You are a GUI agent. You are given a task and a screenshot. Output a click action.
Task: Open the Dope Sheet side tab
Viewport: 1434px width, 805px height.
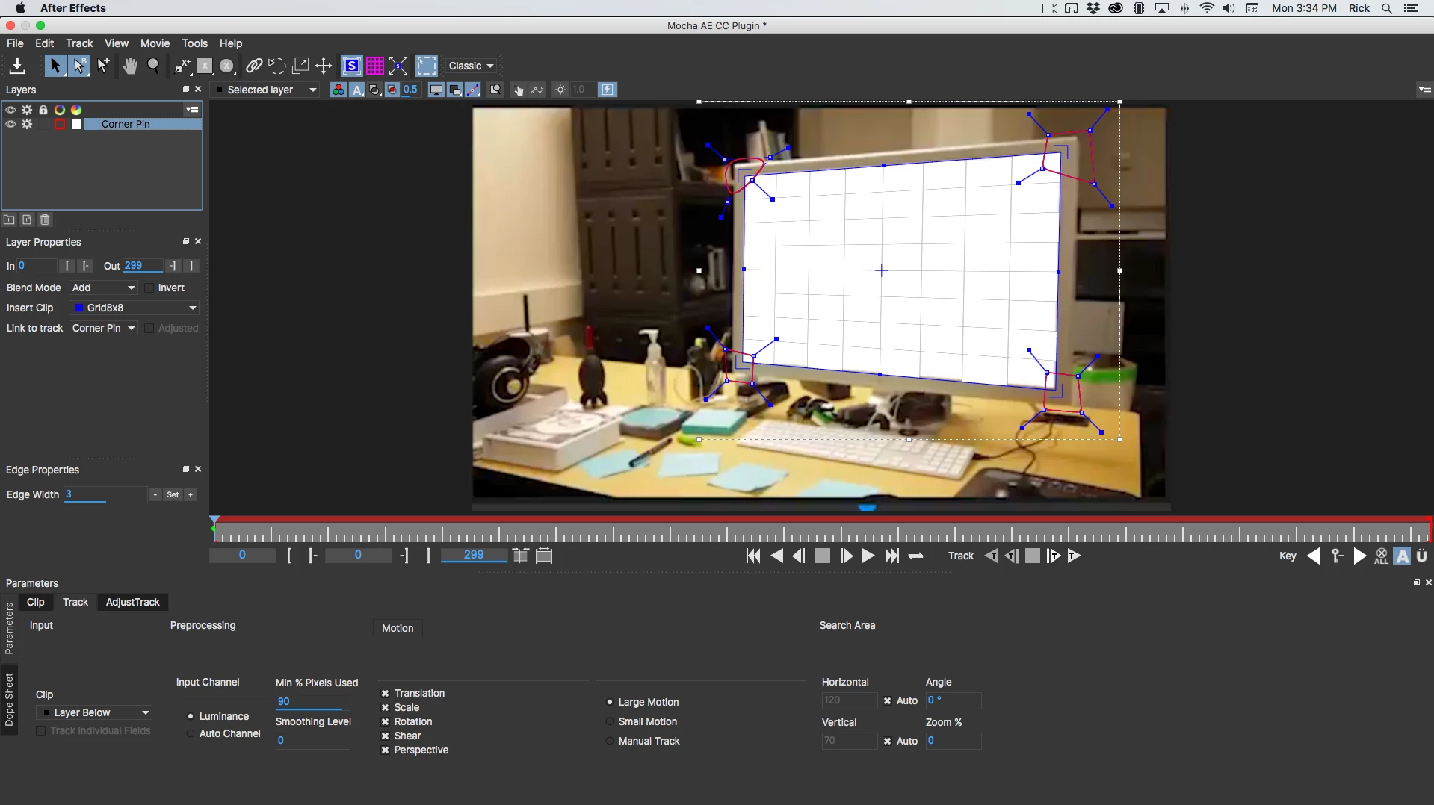[9, 700]
